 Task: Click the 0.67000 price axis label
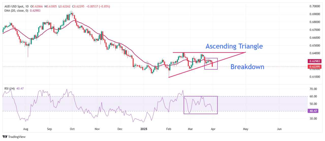(x=315, y=30)
